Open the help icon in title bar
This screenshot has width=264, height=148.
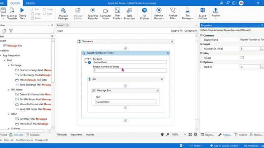(234, 3)
